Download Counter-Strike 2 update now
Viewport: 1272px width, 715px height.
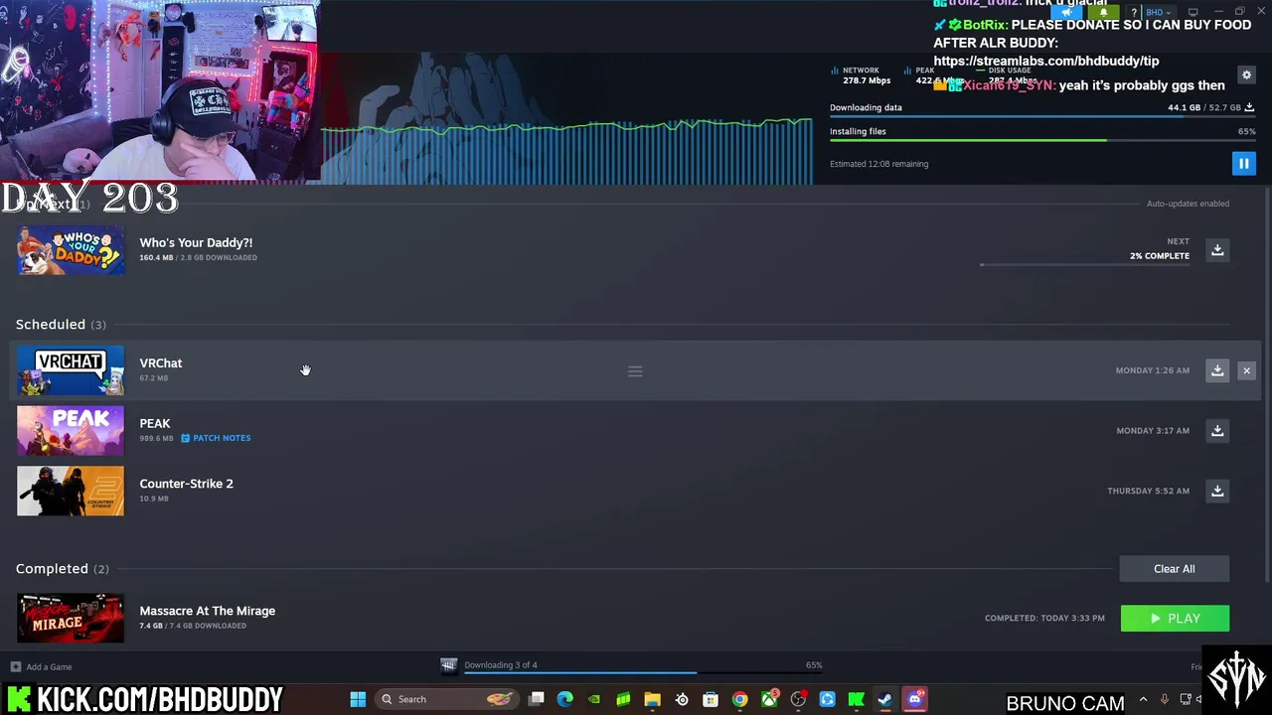pos(1217,491)
